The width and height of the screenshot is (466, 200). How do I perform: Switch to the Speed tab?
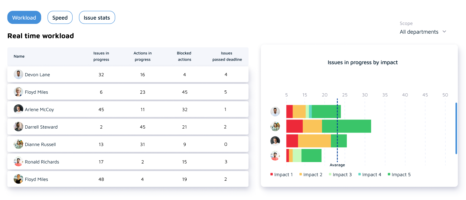tap(60, 18)
